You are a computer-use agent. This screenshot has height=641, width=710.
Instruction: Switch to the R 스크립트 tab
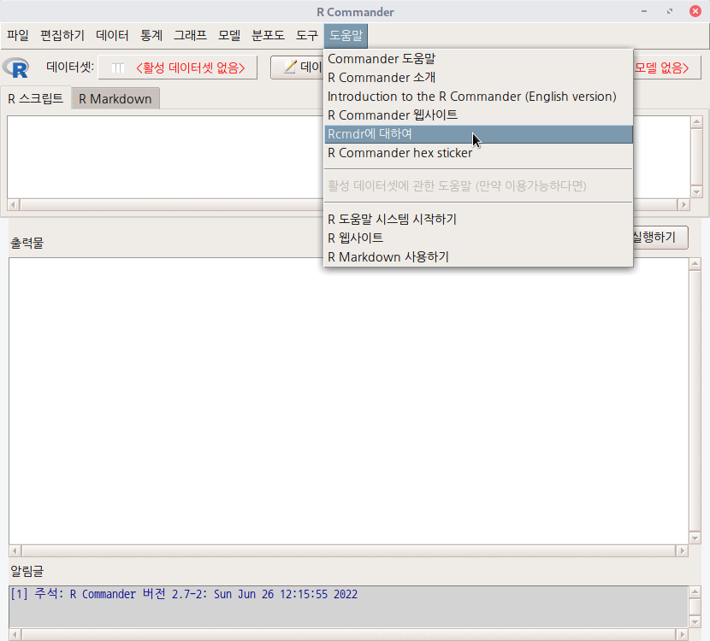click(36, 97)
